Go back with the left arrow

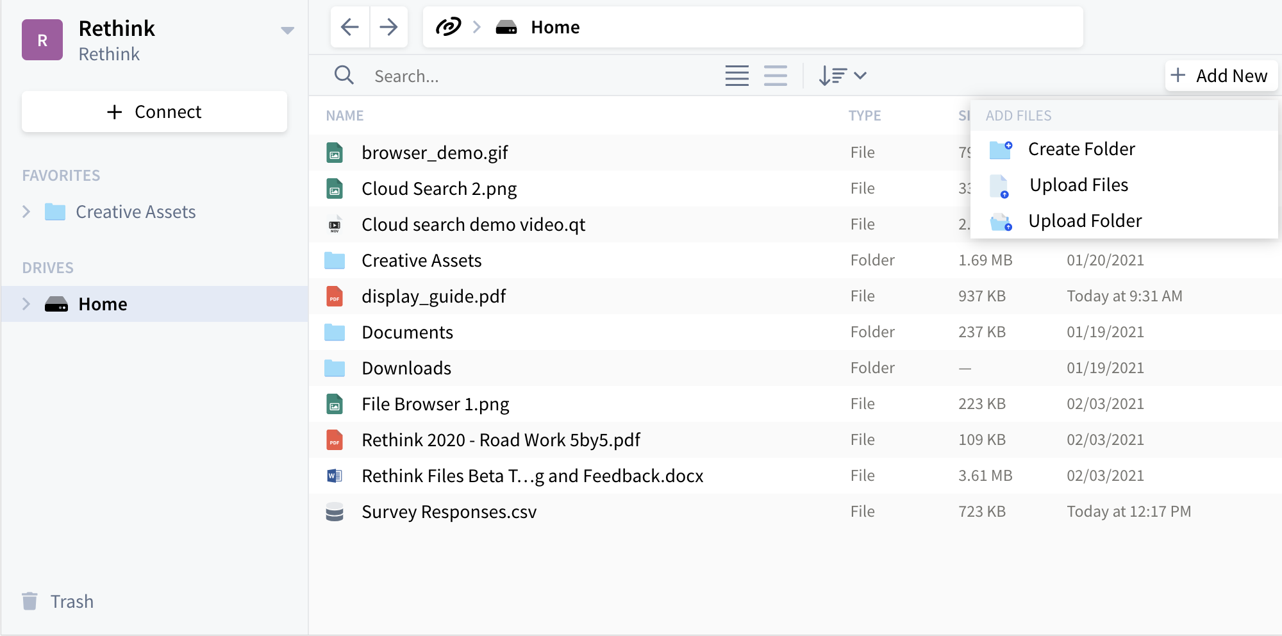(x=350, y=27)
